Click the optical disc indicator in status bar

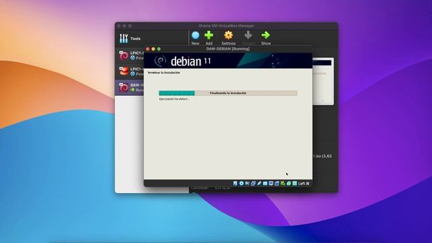pyautogui.click(x=242, y=183)
